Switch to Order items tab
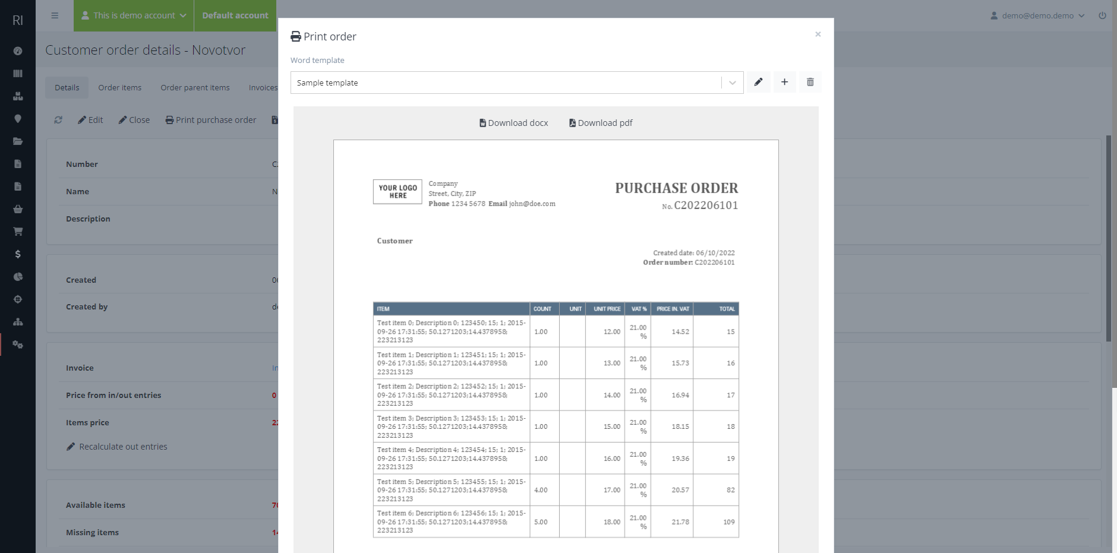1117x553 pixels. [x=120, y=87]
